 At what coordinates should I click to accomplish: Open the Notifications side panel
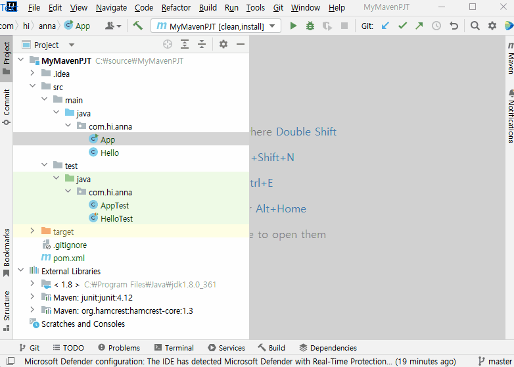point(511,116)
